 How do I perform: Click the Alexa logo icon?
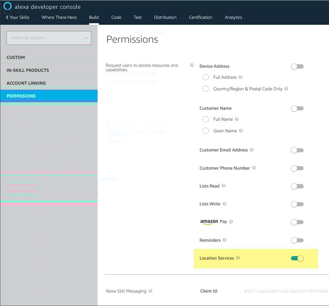coord(8,6)
